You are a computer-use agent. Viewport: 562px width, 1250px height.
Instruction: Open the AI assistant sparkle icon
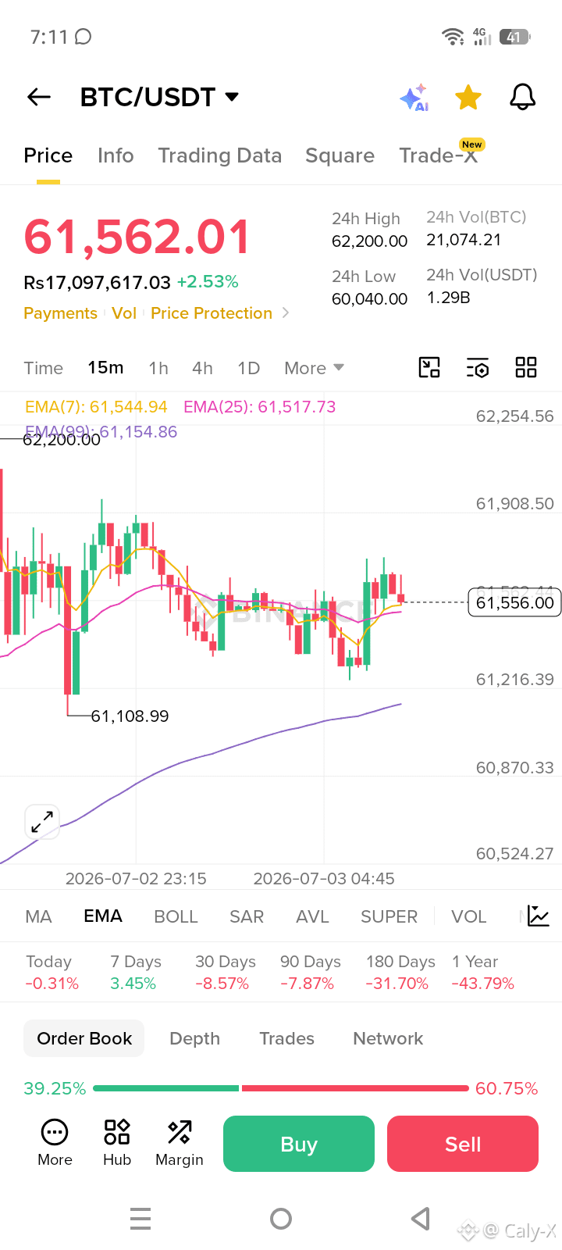(x=414, y=98)
